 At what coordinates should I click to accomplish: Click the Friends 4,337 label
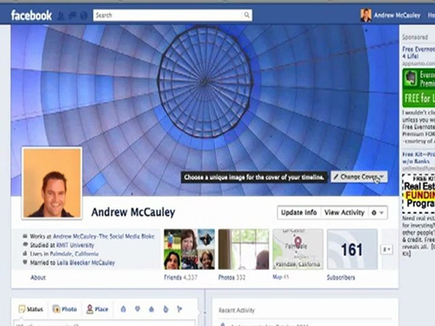coord(181,278)
